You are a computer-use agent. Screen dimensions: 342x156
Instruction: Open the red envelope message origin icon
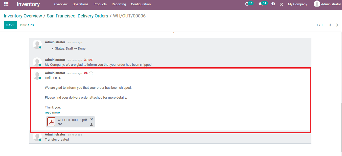86,73
